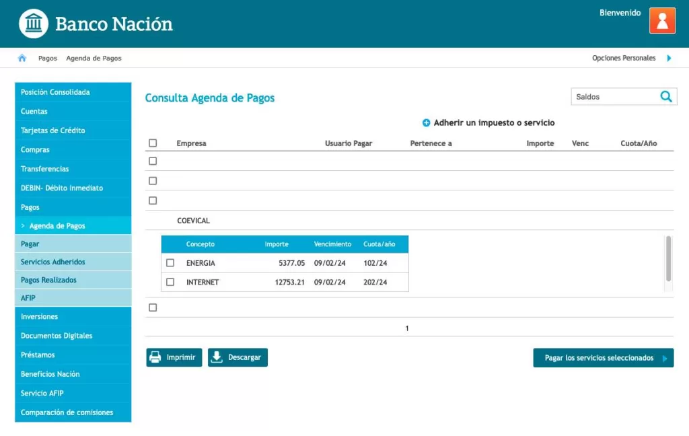689x436 pixels.
Task: Click the Concepto header in details table
Action: (201, 244)
